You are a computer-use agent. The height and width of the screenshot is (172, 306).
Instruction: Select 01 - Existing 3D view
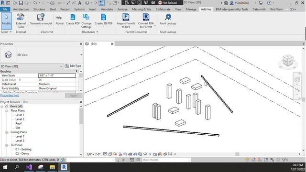(x=23, y=150)
